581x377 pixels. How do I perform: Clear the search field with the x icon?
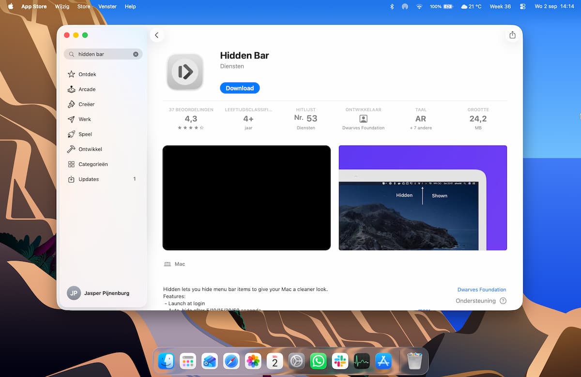136,54
